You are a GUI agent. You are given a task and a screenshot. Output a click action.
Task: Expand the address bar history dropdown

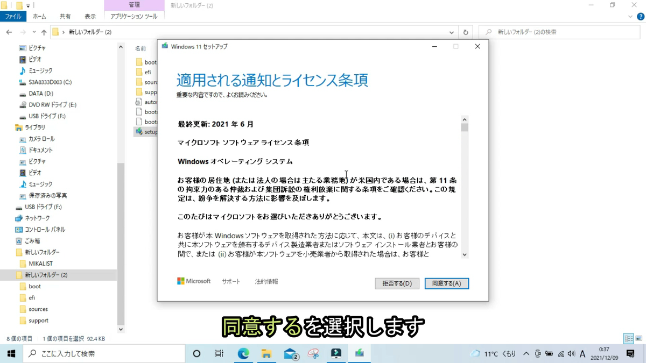pos(452,32)
